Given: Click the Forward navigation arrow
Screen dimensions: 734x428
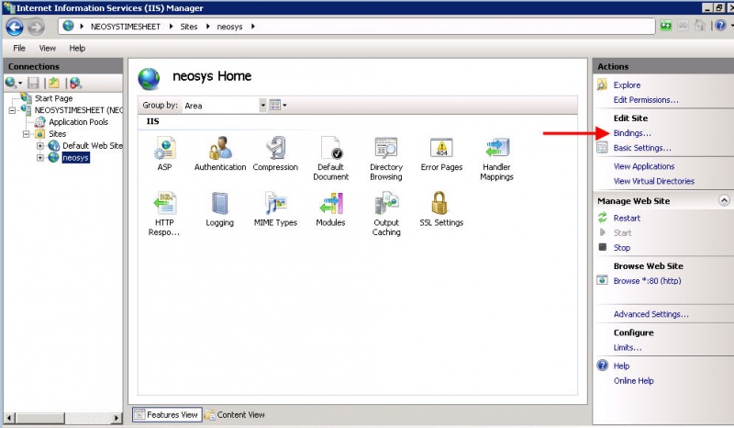Looking at the screenshot, I should (36, 27).
